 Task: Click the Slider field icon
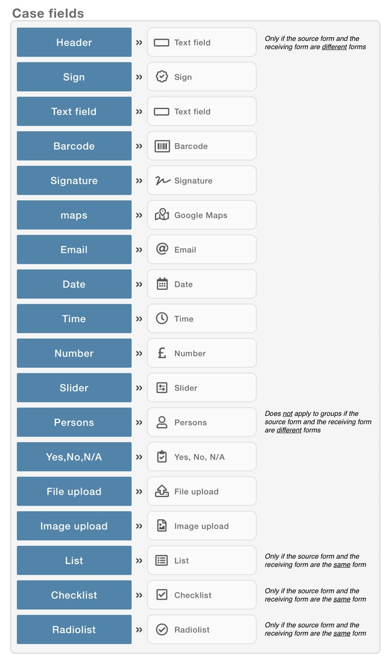162,387
